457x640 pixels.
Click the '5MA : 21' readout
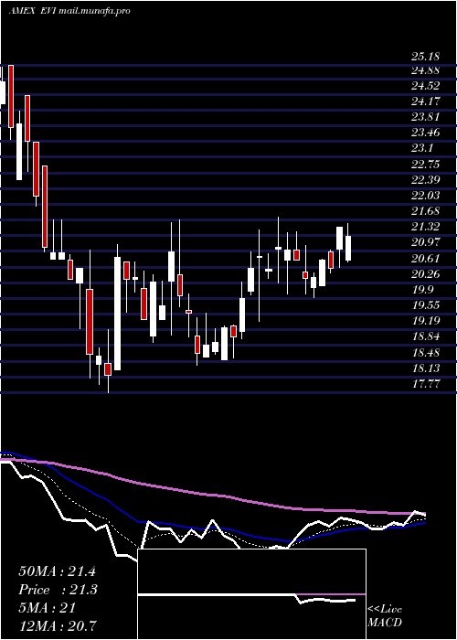coord(48,608)
